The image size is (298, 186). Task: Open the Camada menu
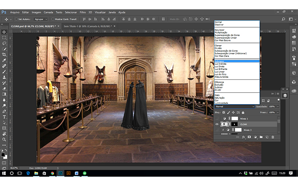point(48,12)
